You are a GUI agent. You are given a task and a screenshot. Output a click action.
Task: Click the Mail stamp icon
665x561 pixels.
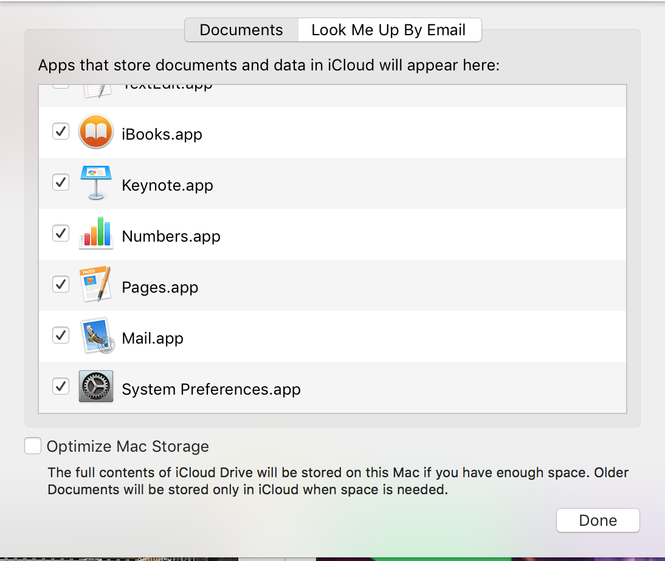tap(96, 336)
